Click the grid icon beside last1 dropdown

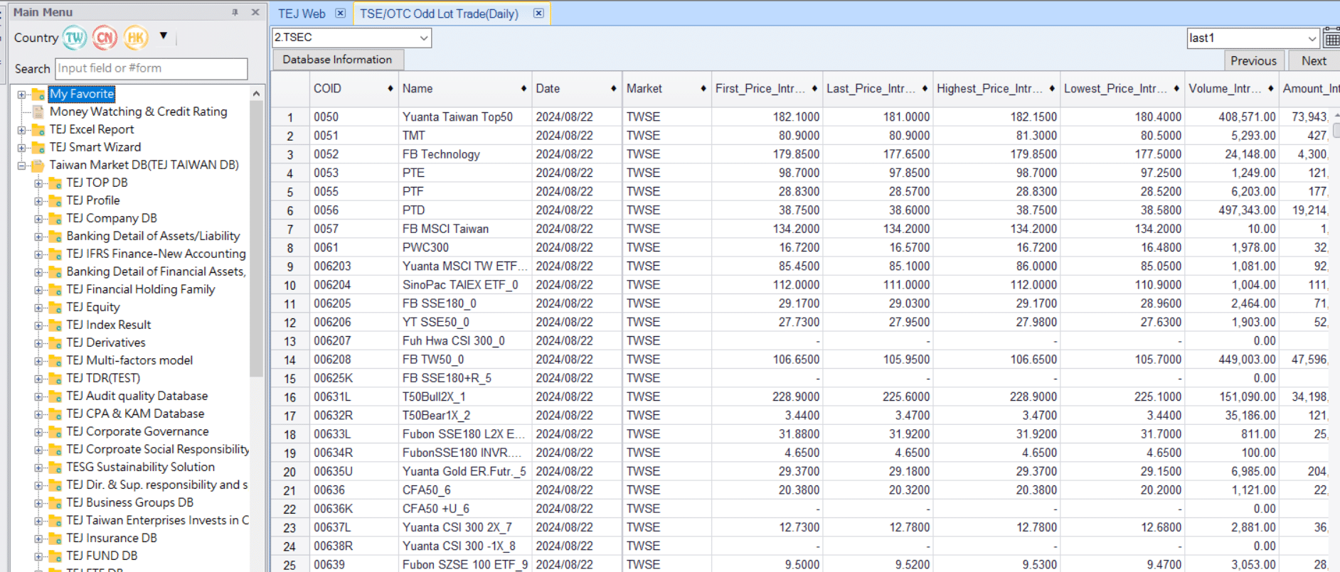pyautogui.click(x=1331, y=38)
